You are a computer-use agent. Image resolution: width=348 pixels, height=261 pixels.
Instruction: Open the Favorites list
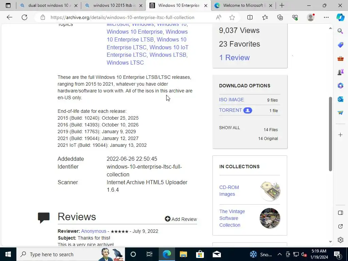(x=265, y=17)
